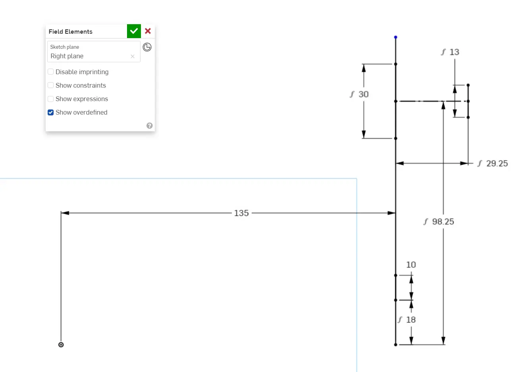Select the 98.25 dimension label
520x372 pixels.
pyautogui.click(x=443, y=222)
